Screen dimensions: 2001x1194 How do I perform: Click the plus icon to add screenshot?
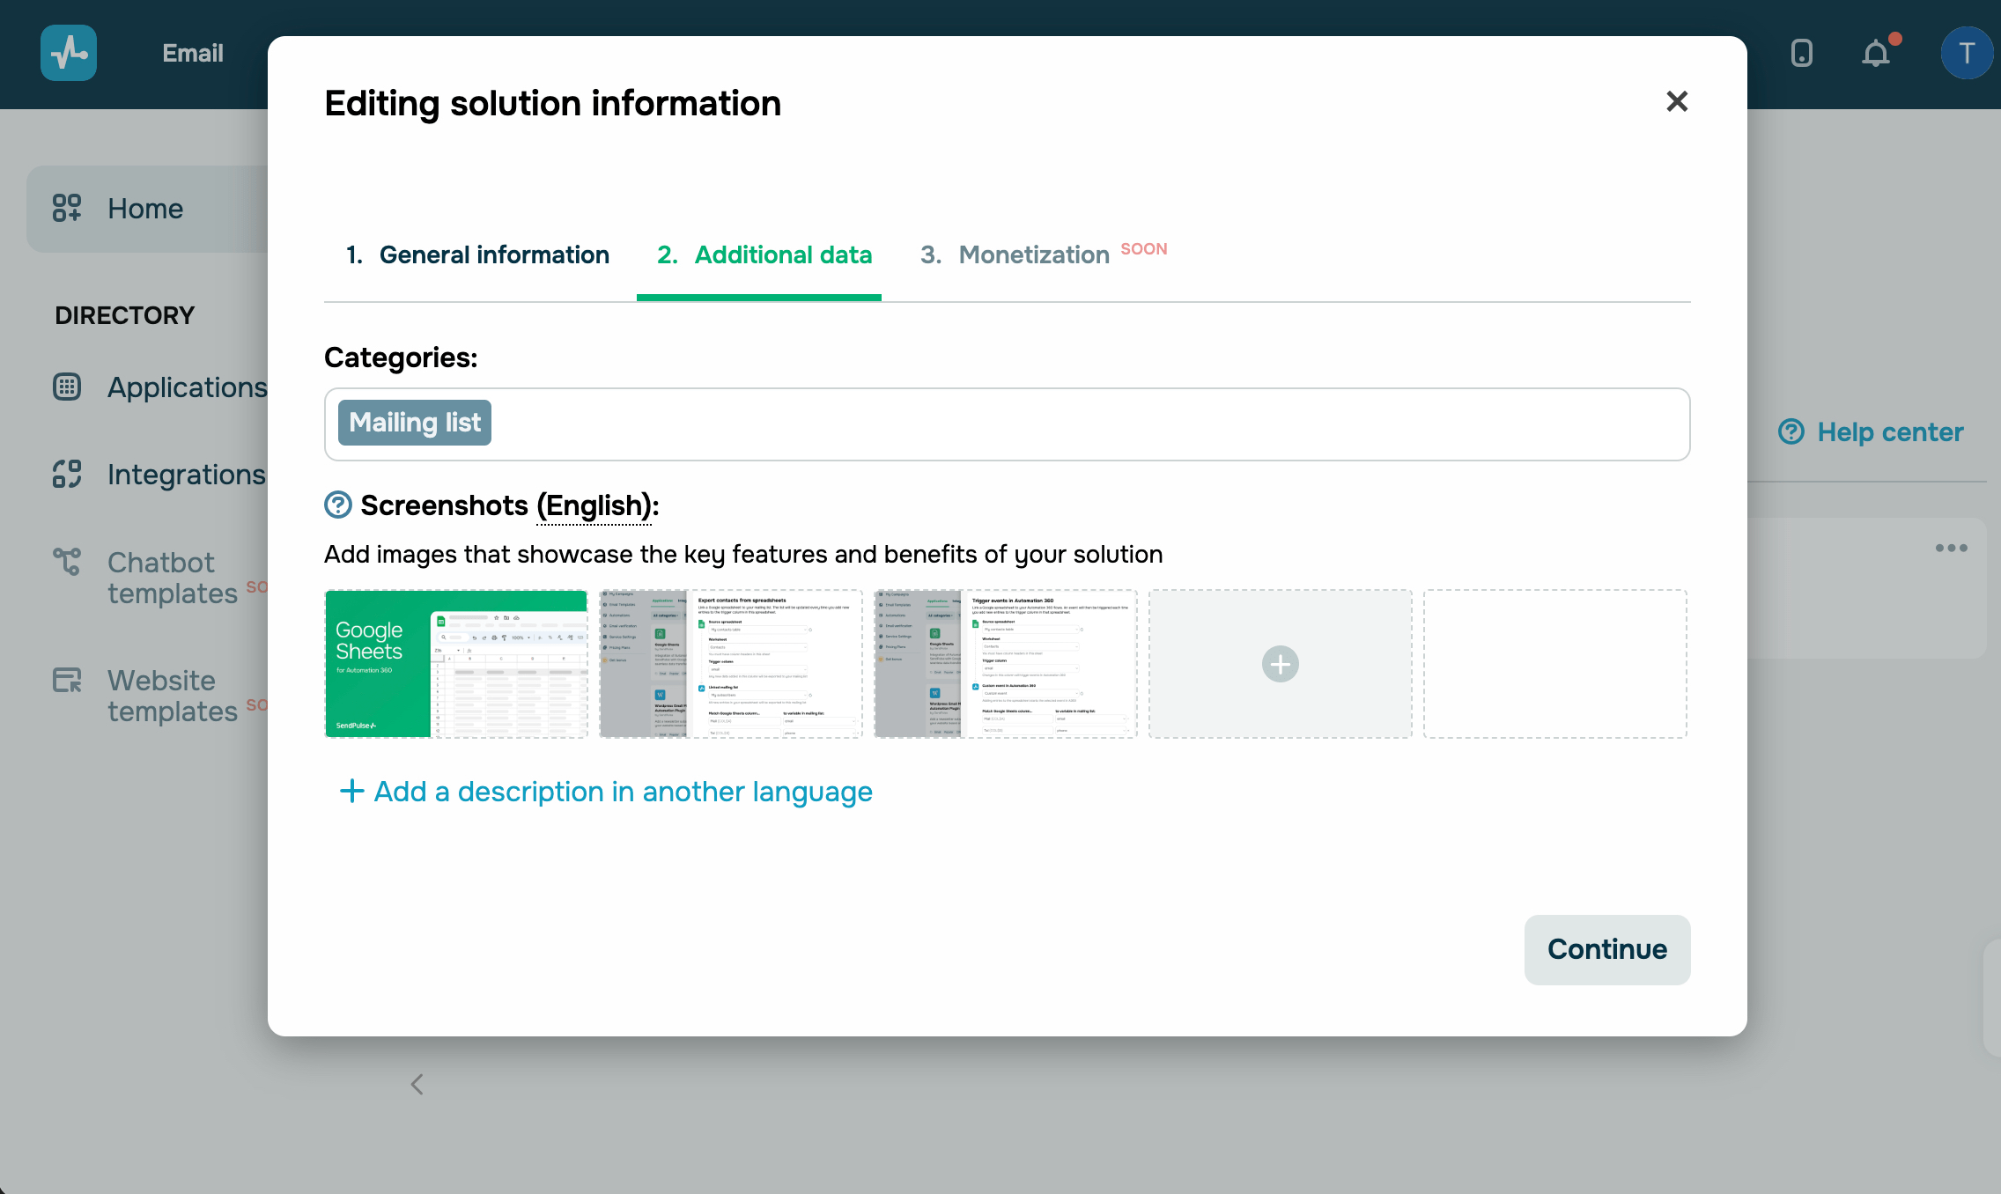1280,664
